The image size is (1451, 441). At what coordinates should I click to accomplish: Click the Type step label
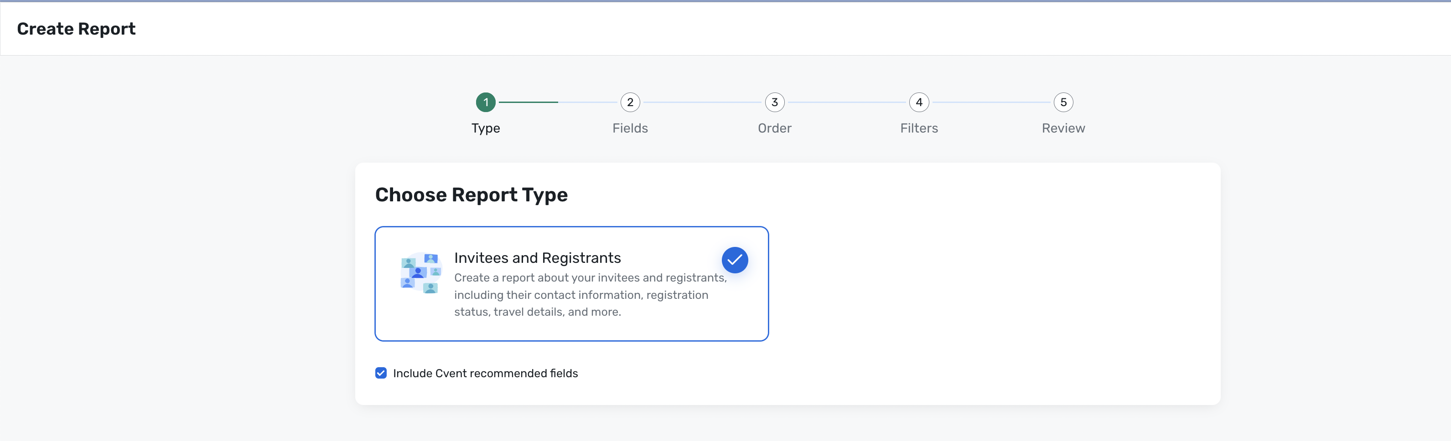click(486, 128)
